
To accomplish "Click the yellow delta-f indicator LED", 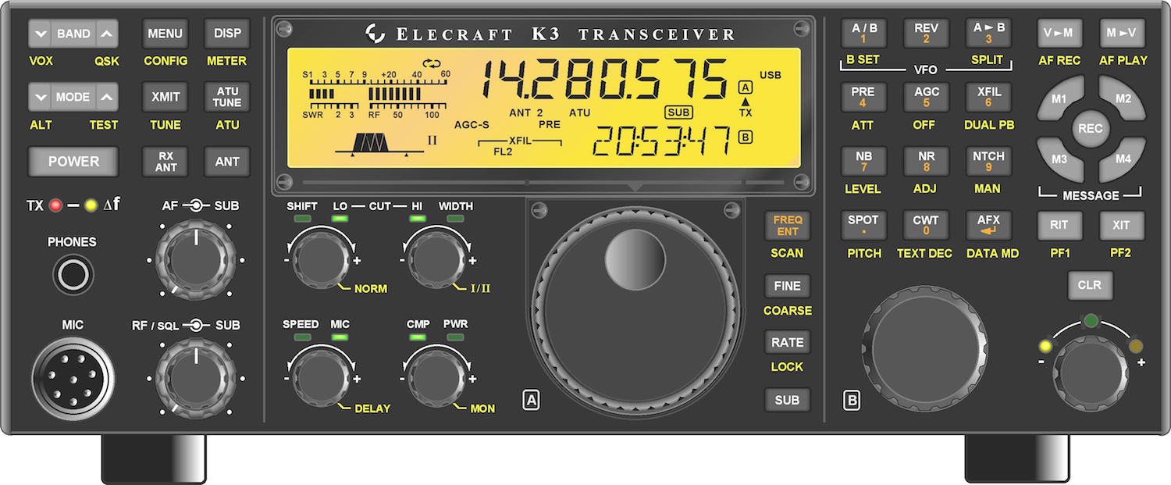I will [x=91, y=205].
